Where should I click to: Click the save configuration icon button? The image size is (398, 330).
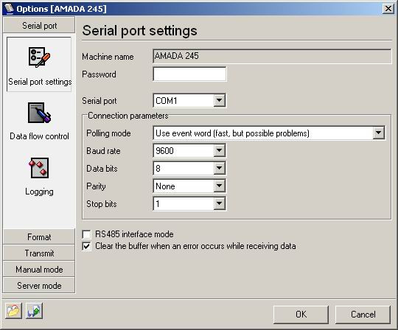pos(34,310)
